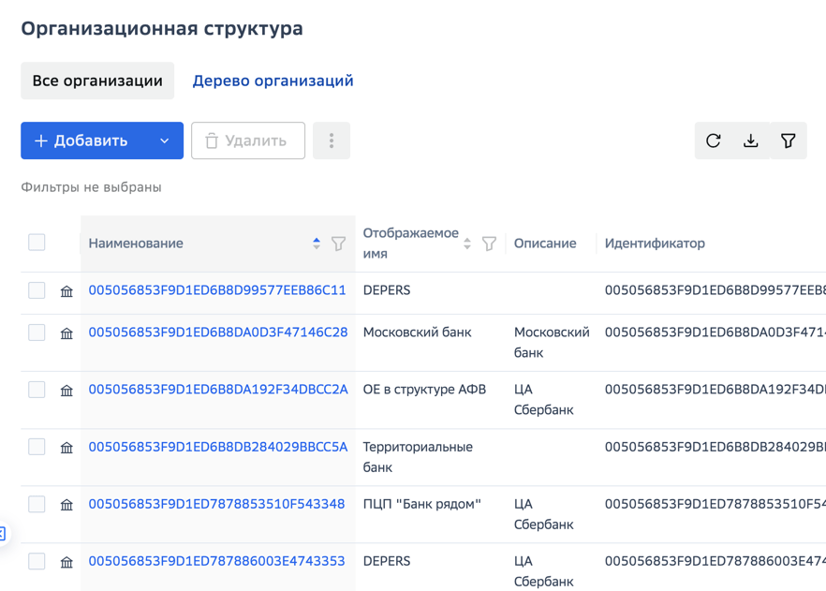Sort by Отображаемое имя column arrows
826x591 pixels.
click(x=467, y=244)
